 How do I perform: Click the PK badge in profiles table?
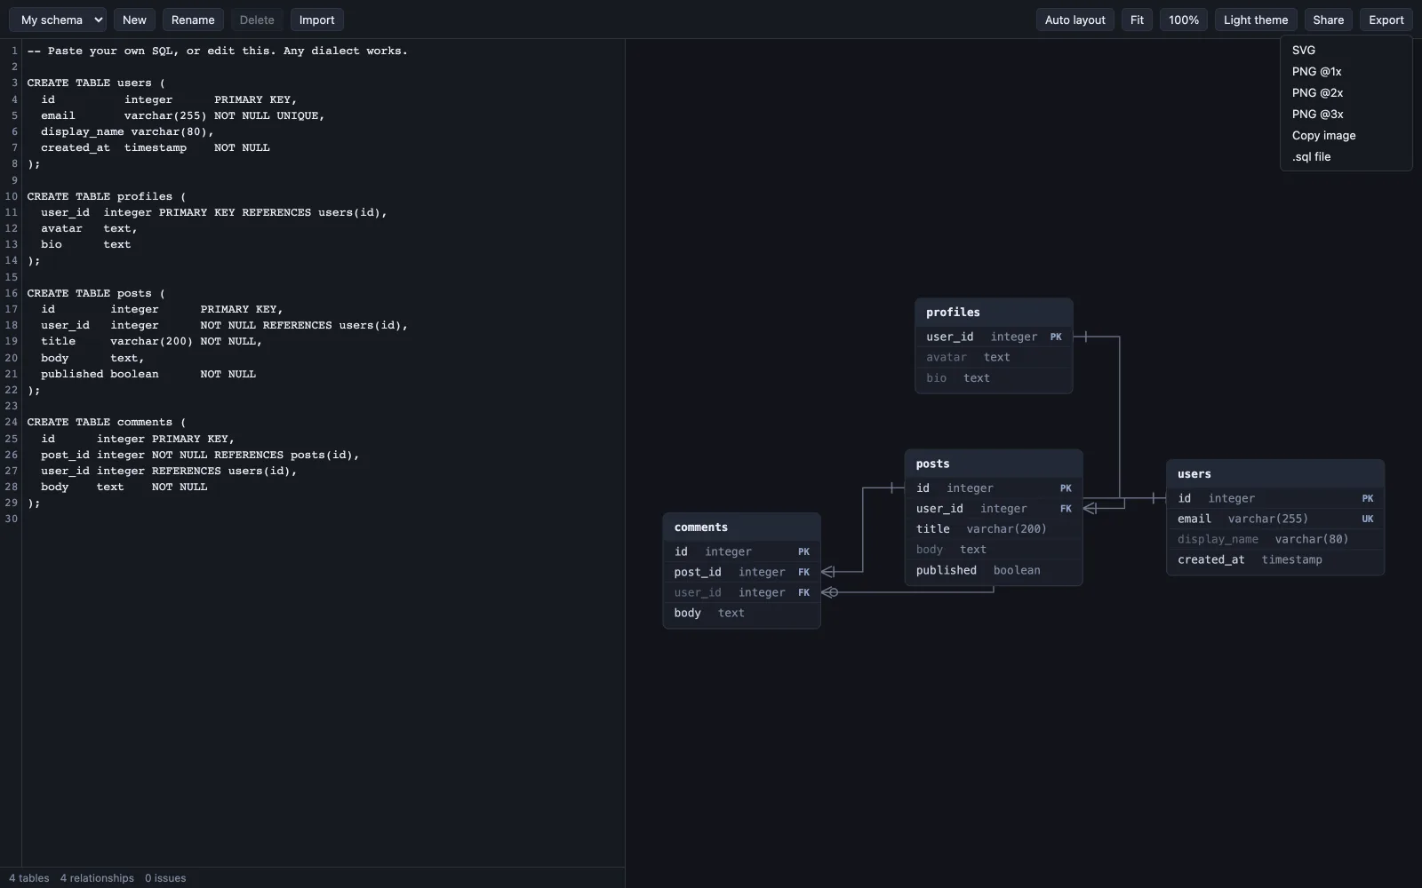[x=1056, y=337]
